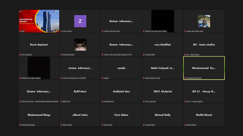Click the large centered SIF - Intan shafira name
Screen dimensions: 243x136
click(204, 45)
